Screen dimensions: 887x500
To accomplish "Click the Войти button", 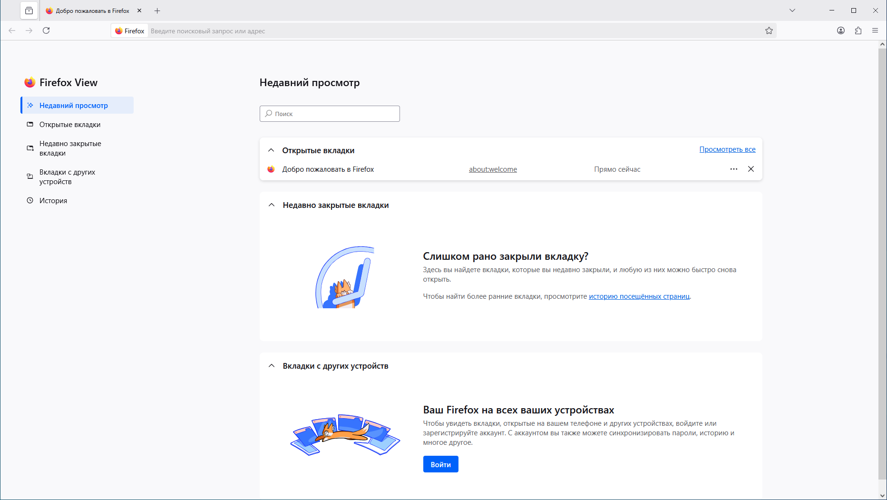I will [440, 464].
